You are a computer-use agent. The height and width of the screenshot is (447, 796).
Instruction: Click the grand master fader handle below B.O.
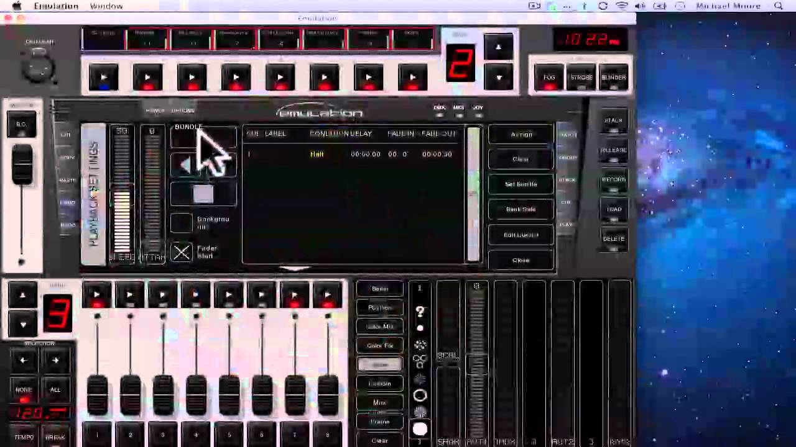tap(22, 165)
